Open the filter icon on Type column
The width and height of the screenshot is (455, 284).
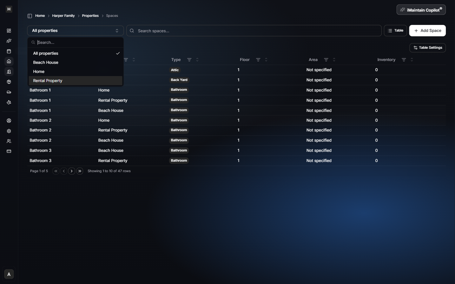[x=189, y=60]
